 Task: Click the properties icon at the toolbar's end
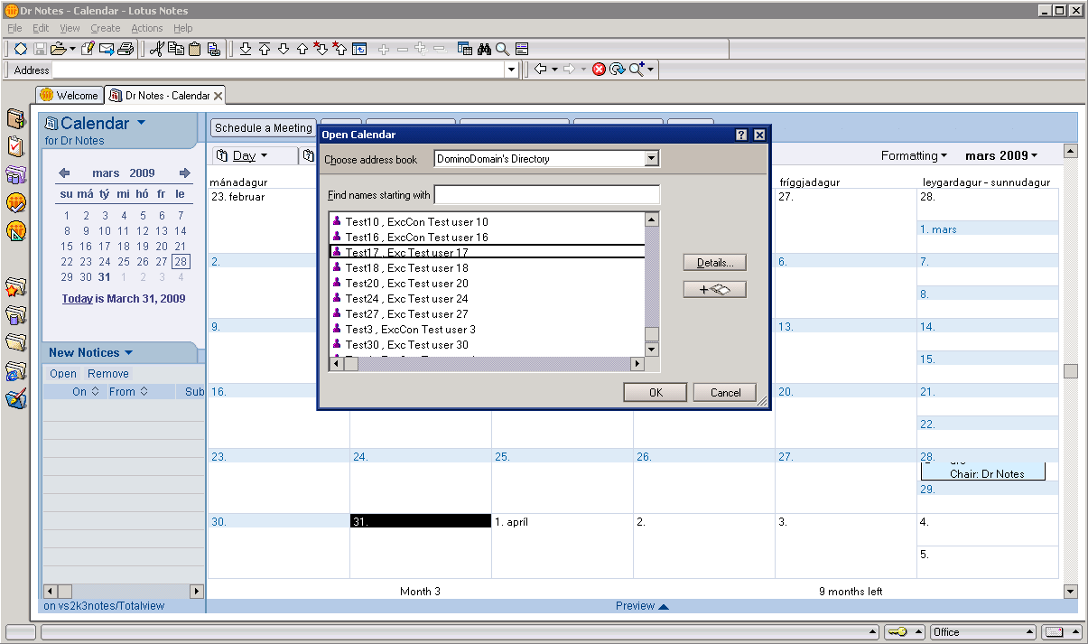(521, 49)
